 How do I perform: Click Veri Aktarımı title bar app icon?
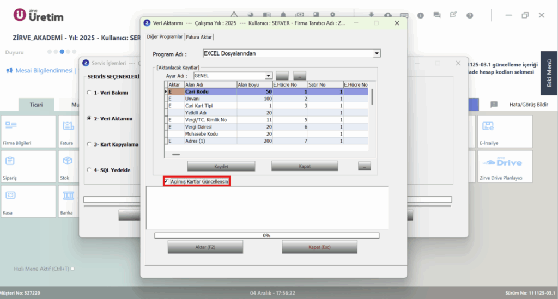147,23
